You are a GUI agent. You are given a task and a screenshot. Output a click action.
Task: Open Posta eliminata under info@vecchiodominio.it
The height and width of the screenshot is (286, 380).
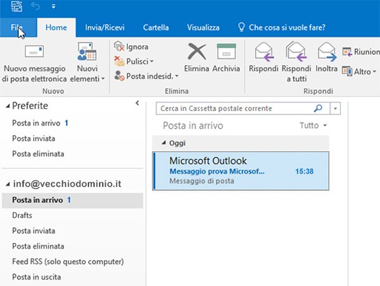click(x=38, y=246)
